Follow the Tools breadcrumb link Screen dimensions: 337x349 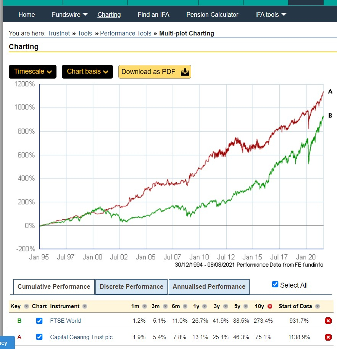click(x=85, y=34)
